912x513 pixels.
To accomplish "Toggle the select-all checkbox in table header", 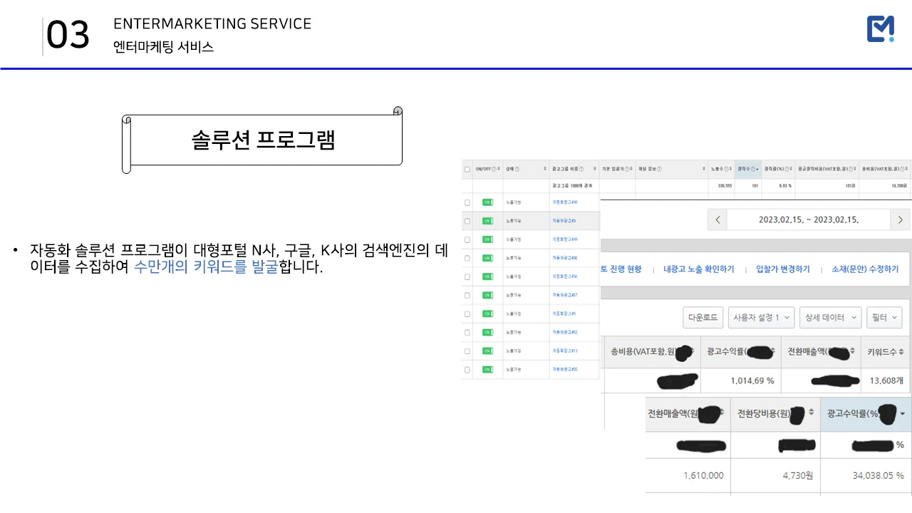I will point(467,169).
